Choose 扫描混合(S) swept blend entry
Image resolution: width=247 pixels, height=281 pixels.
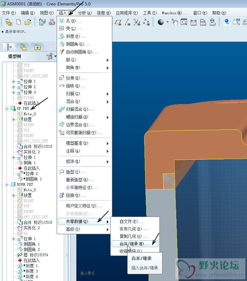click(x=84, y=109)
